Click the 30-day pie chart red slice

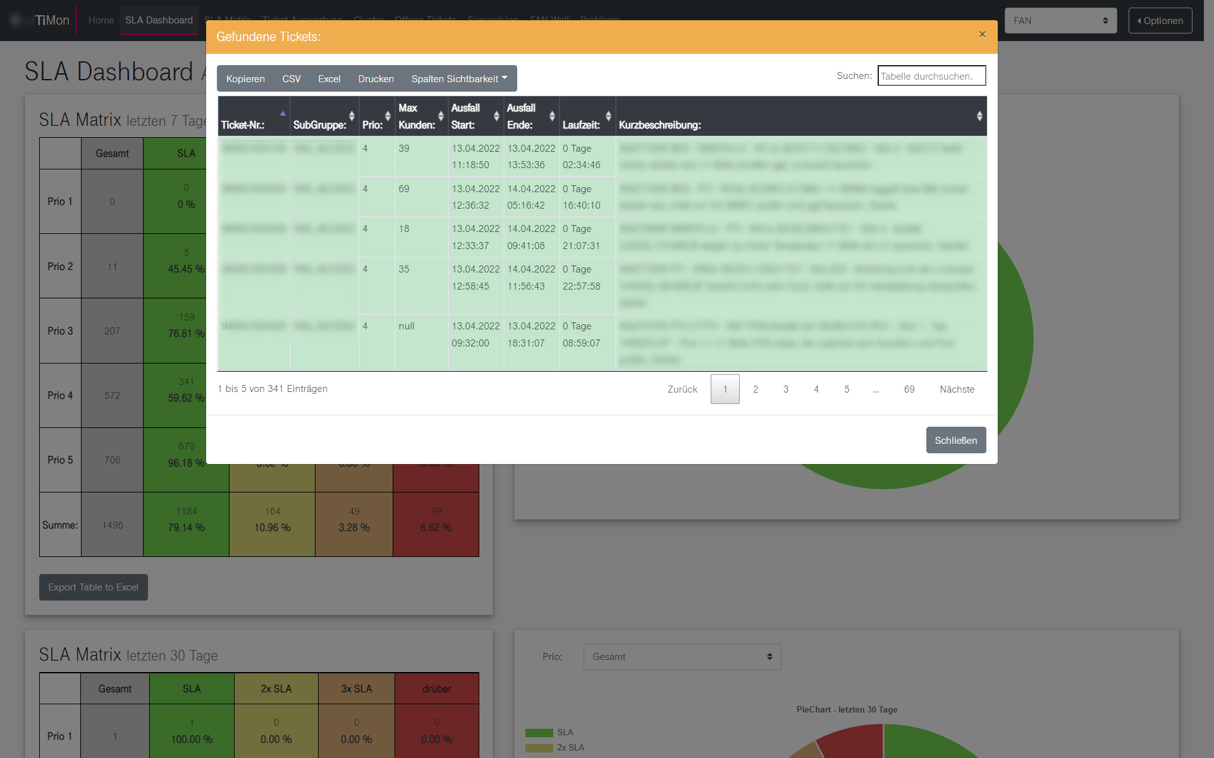[854, 743]
